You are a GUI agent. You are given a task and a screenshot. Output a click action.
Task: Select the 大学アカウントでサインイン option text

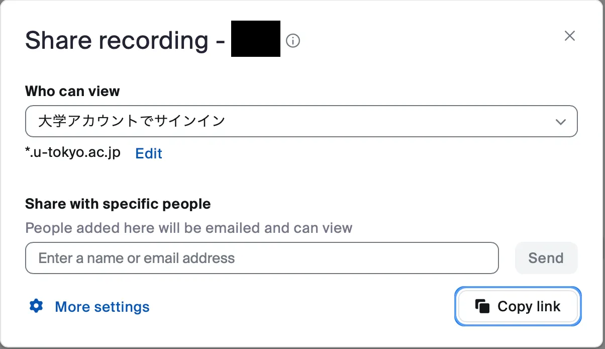point(132,121)
